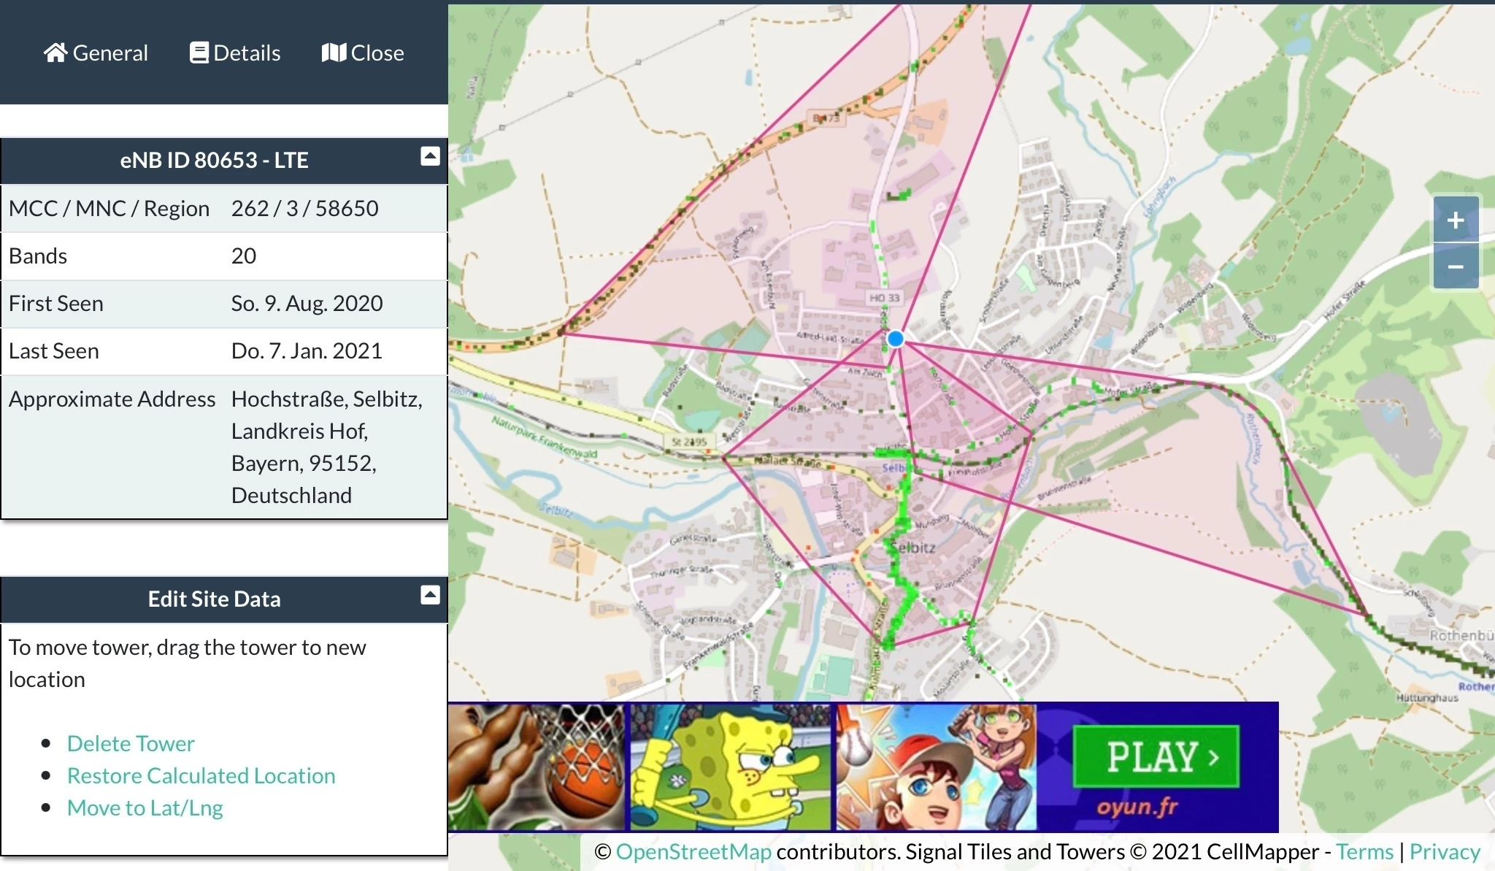
Task: Click the SpongeBob ad thumbnail
Action: tap(730, 767)
